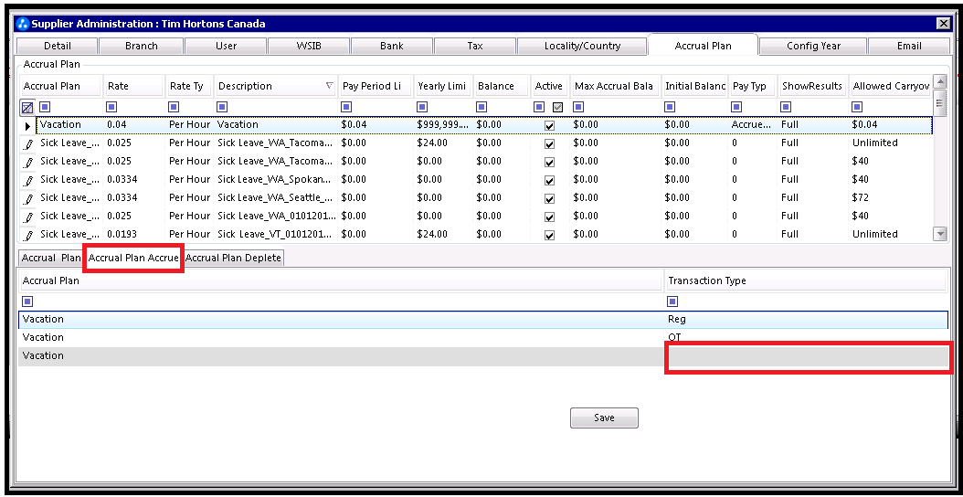Toggle Active checkbox on the Tacoma Unlimited row
This screenshot has height=497, width=963.
[550, 143]
